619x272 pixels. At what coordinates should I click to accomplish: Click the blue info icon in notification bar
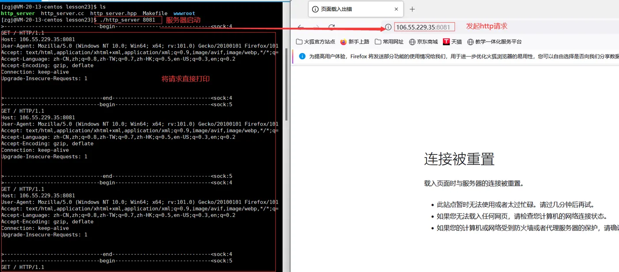[302, 56]
